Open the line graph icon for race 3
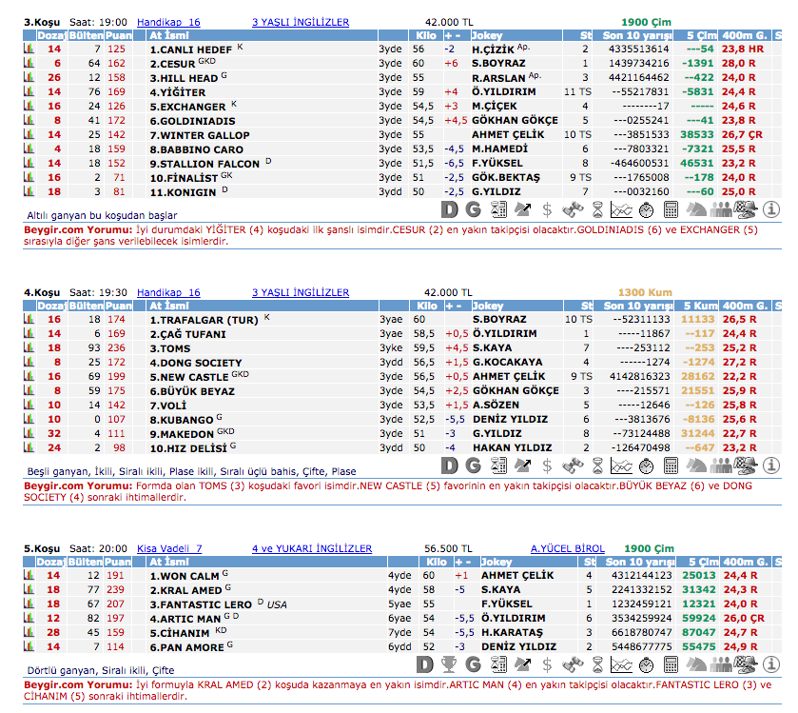 (x=621, y=208)
